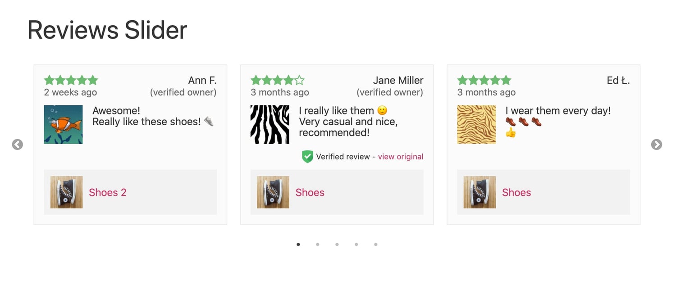Click Ann F.'s clownfish avatar
Image resolution: width=676 pixels, height=287 pixels.
coord(63,124)
